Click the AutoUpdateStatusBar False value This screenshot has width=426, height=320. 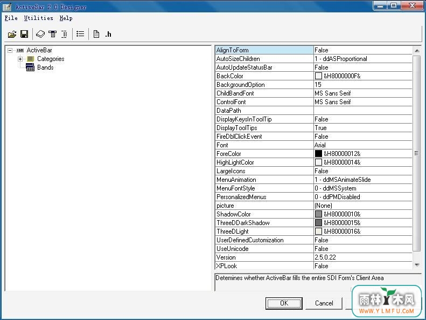[321, 67]
